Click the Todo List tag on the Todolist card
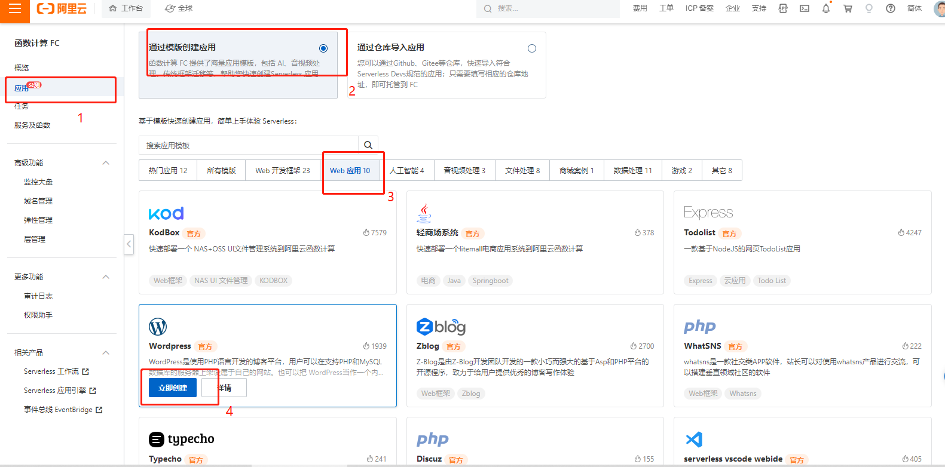 tap(772, 281)
